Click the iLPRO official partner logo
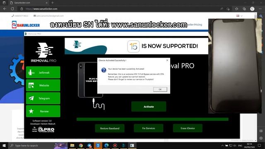 click(x=43, y=130)
